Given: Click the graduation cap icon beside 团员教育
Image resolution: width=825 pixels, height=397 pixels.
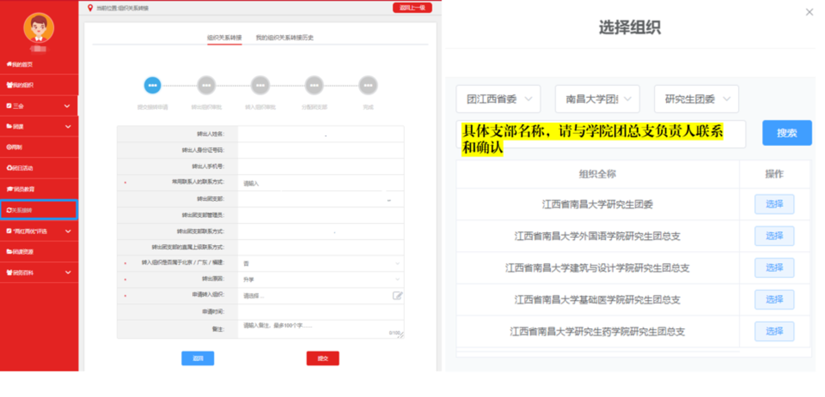Looking at the screenshot, I should point(10,189).
